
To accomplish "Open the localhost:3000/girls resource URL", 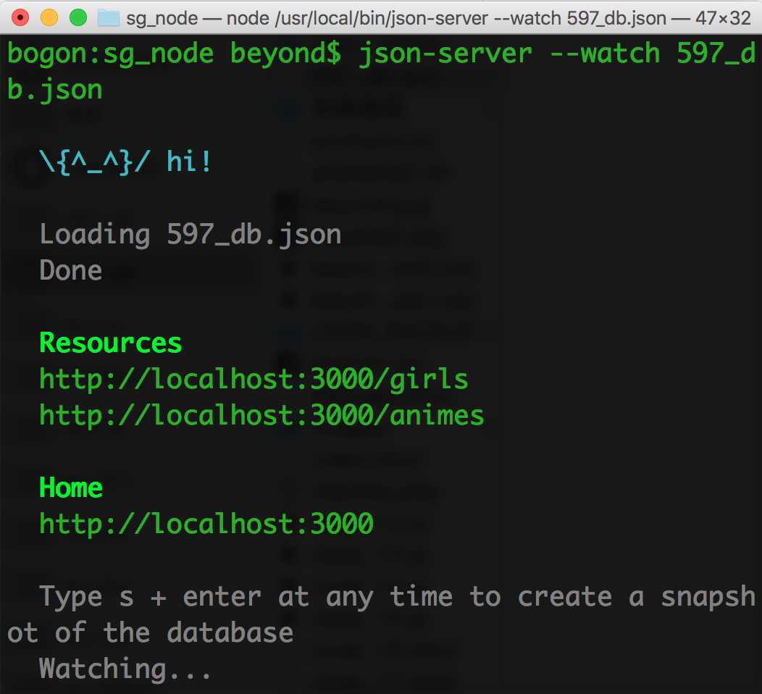I will click(x=254, y=379).
